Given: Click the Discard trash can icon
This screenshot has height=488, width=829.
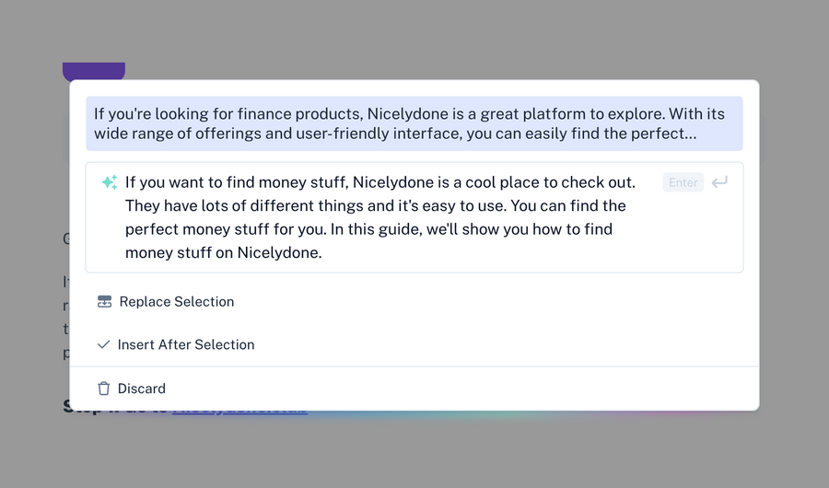Looking at the screenshot, I should tap(104, 389).
